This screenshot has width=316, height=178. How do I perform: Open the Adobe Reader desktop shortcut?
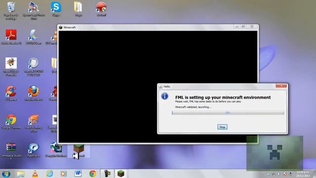coord(11,37)
